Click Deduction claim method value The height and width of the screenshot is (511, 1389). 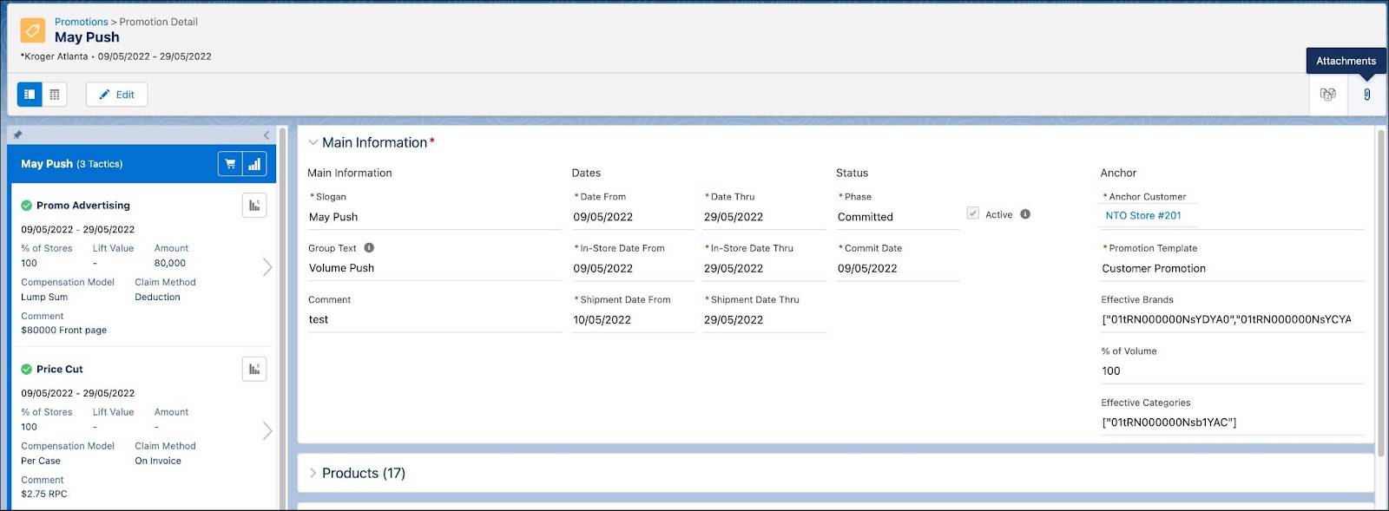[158, 298]
